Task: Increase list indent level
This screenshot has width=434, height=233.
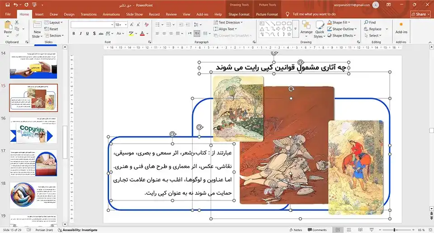Action: 187,24
